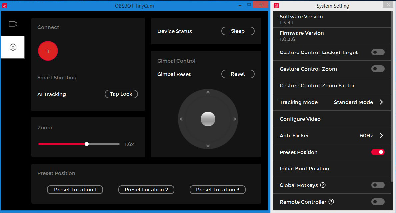Click the Global Hotkeys help icon
Screen dimensions: 396x213
pos(323,185)
